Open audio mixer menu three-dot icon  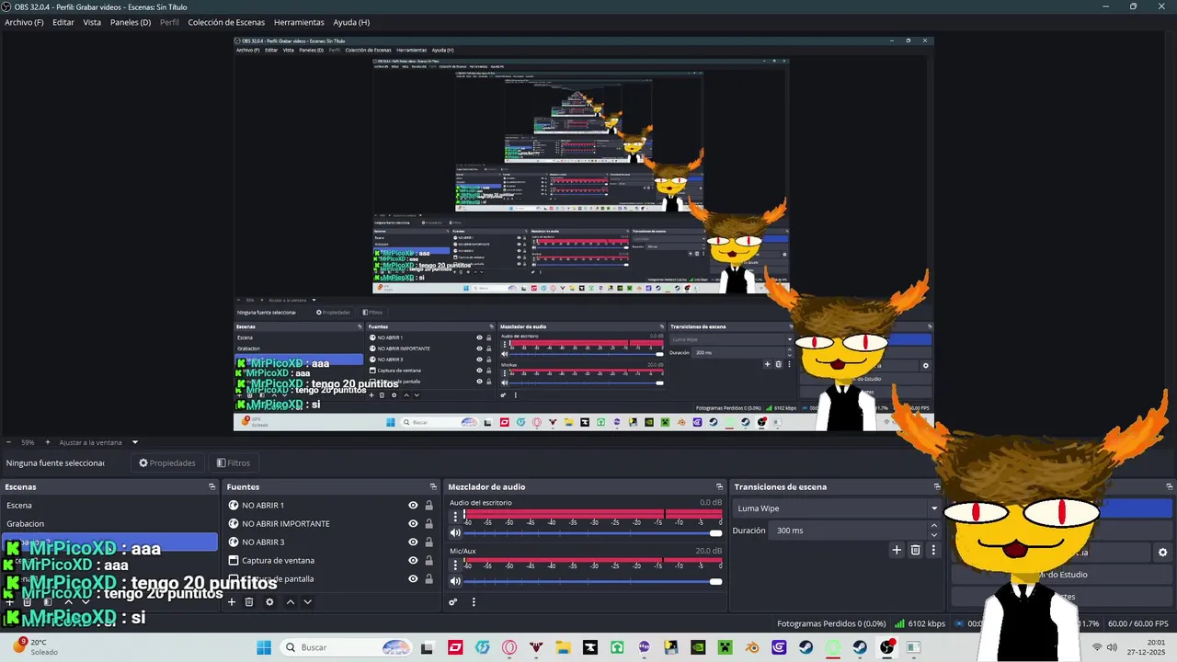click(x=474, y=602)
